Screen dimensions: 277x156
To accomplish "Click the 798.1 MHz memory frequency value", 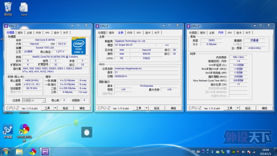I will coord(238,57).
